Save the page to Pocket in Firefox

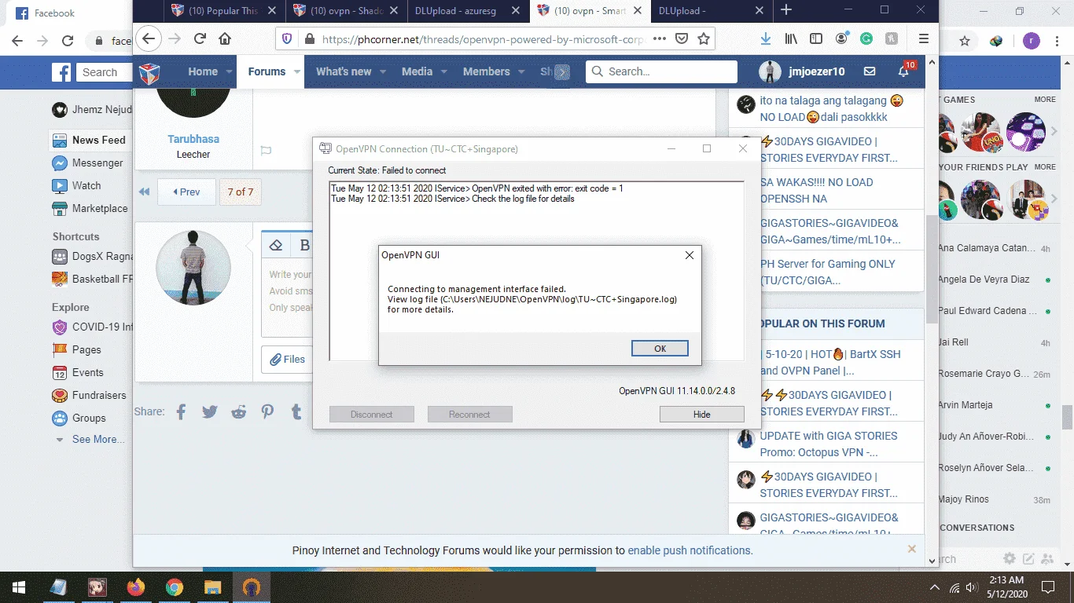(x=682, y=38)
